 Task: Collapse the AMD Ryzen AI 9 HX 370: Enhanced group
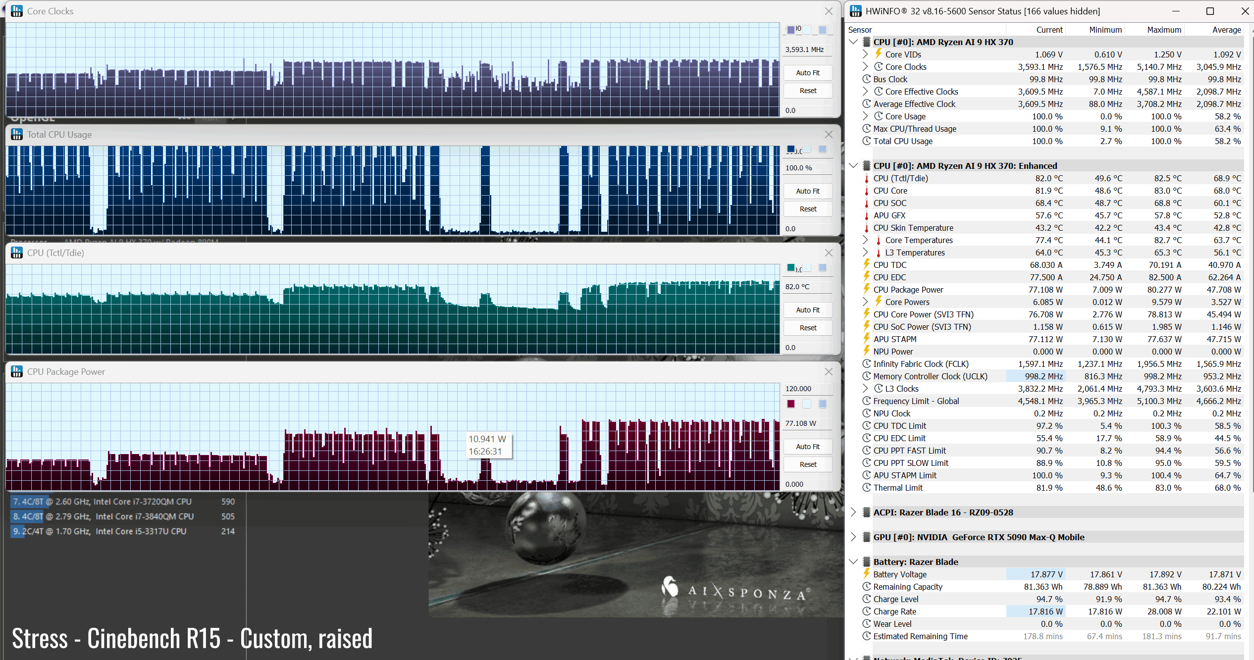tap(853, 165)
